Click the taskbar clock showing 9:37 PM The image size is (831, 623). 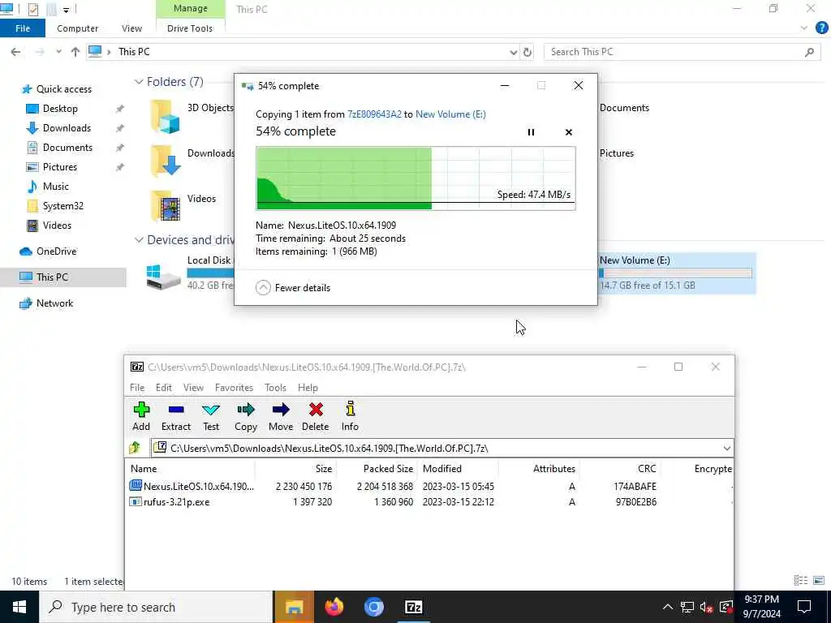[x=761, y=607]
